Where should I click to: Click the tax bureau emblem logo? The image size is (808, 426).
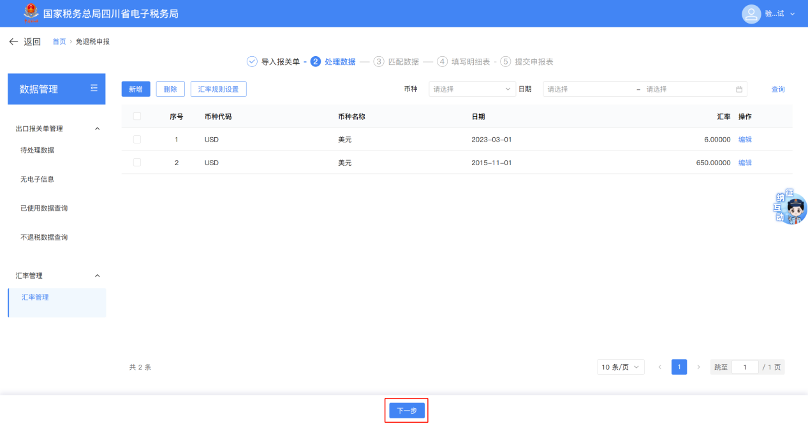coord(31,13)
